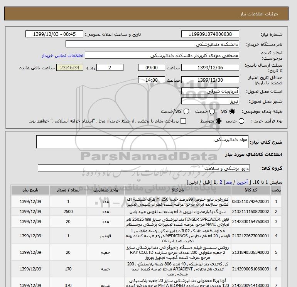Viewport: 297px width, 287px height.
Task: Click the تعداد / مقدار column header
Action: [68, 190]
